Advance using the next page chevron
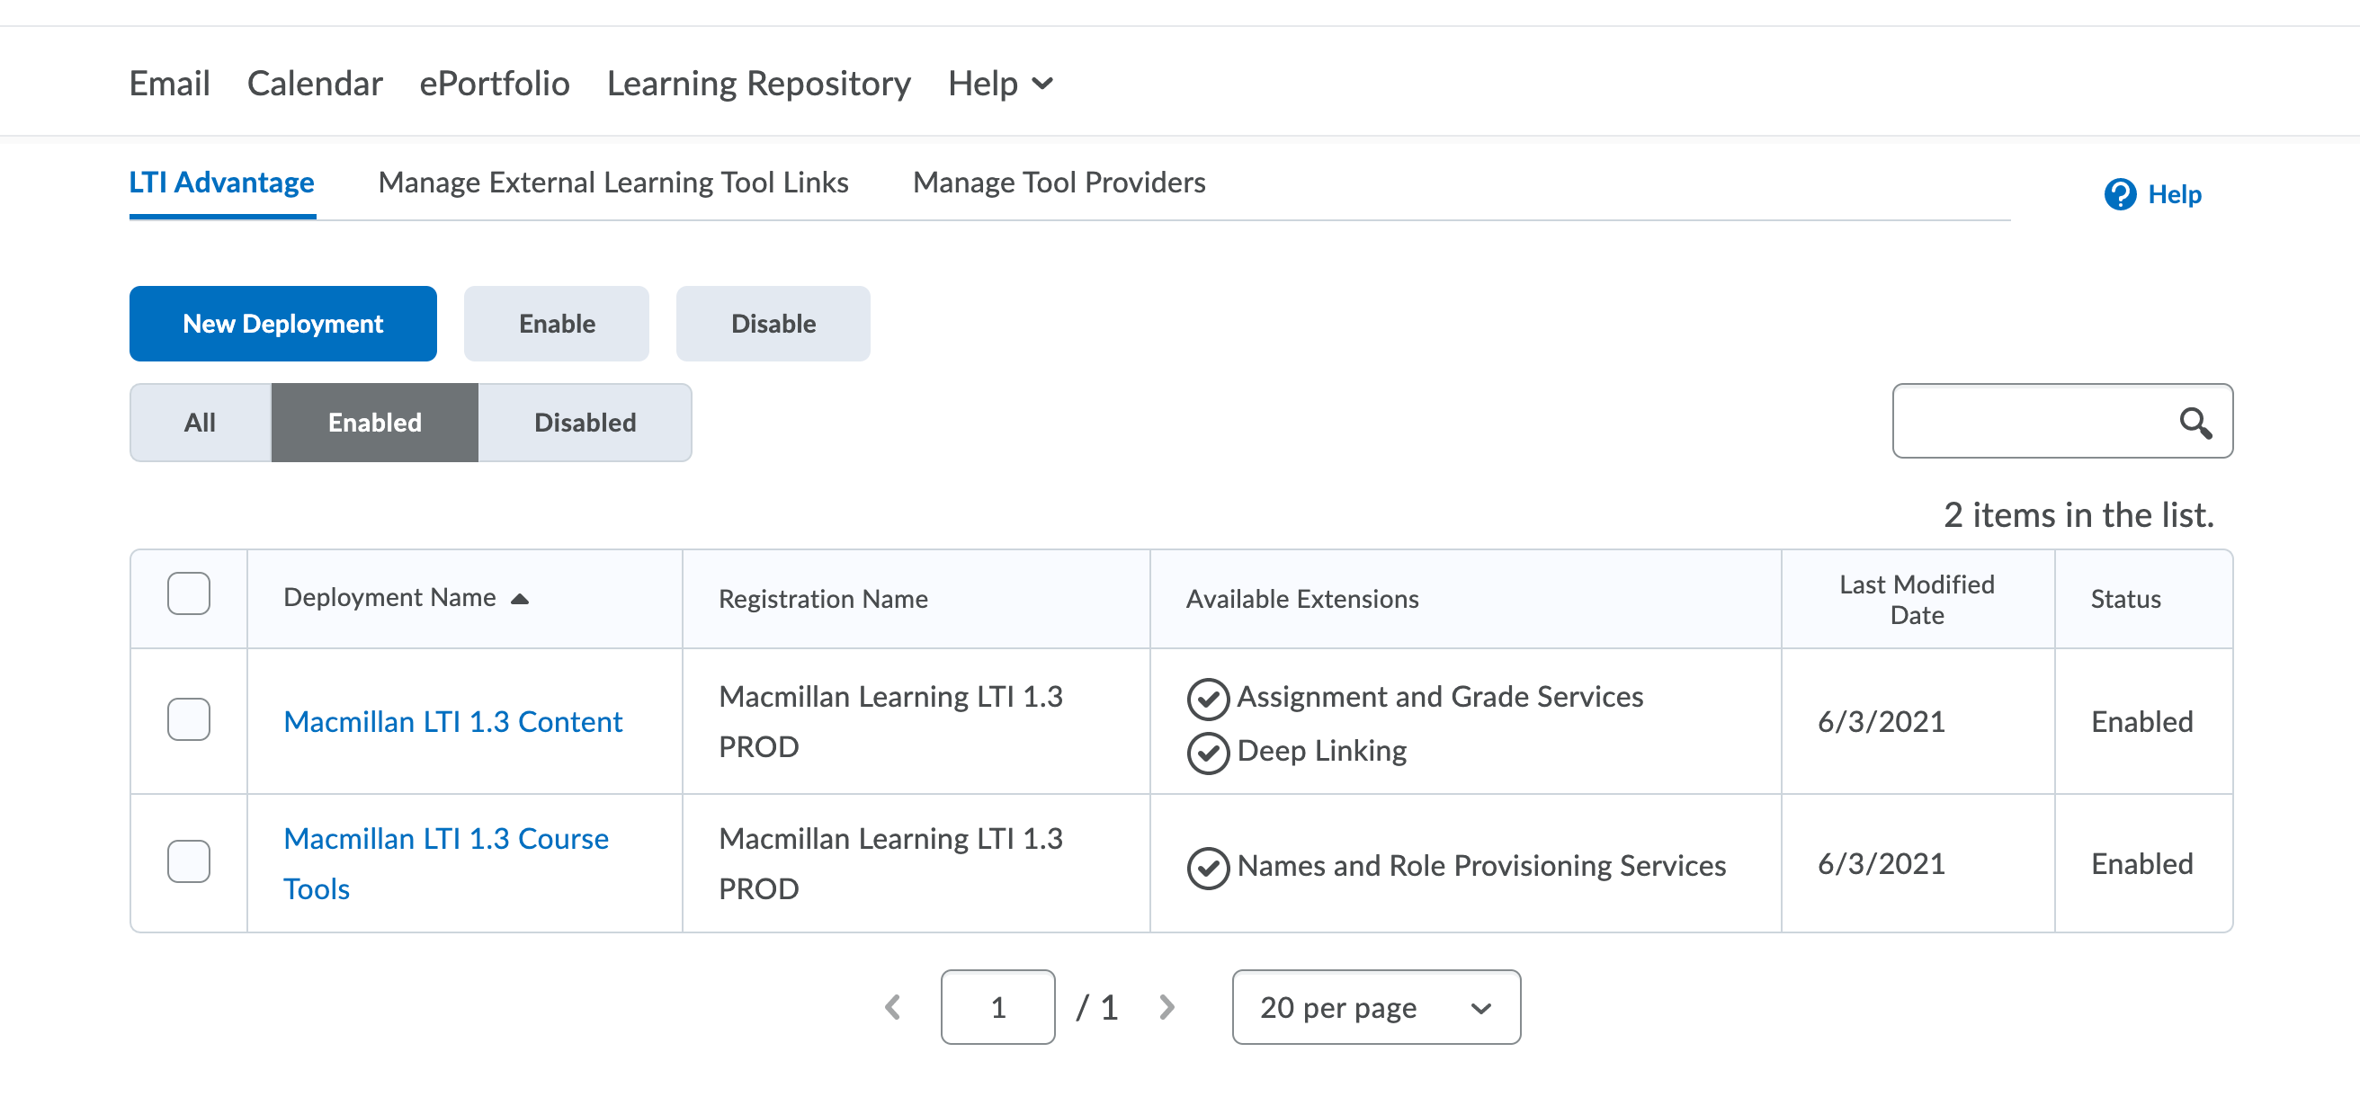 [1167, 1007]
